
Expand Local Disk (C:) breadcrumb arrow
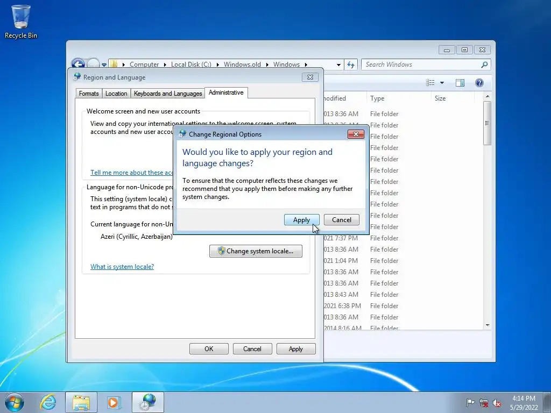click(x=217, y=65)
